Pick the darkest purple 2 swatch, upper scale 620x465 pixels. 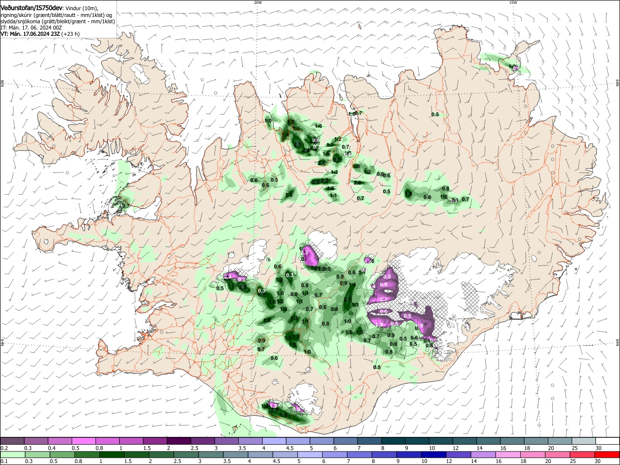178,441
